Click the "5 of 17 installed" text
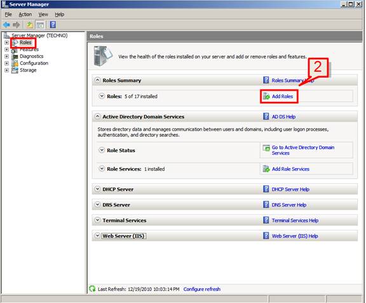 click(141, 96)
